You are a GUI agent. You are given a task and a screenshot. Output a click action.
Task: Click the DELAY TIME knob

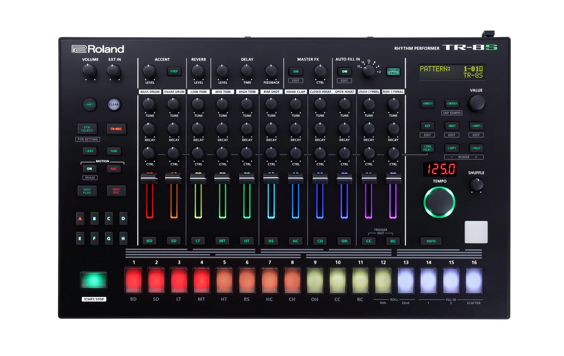point(247,71)
